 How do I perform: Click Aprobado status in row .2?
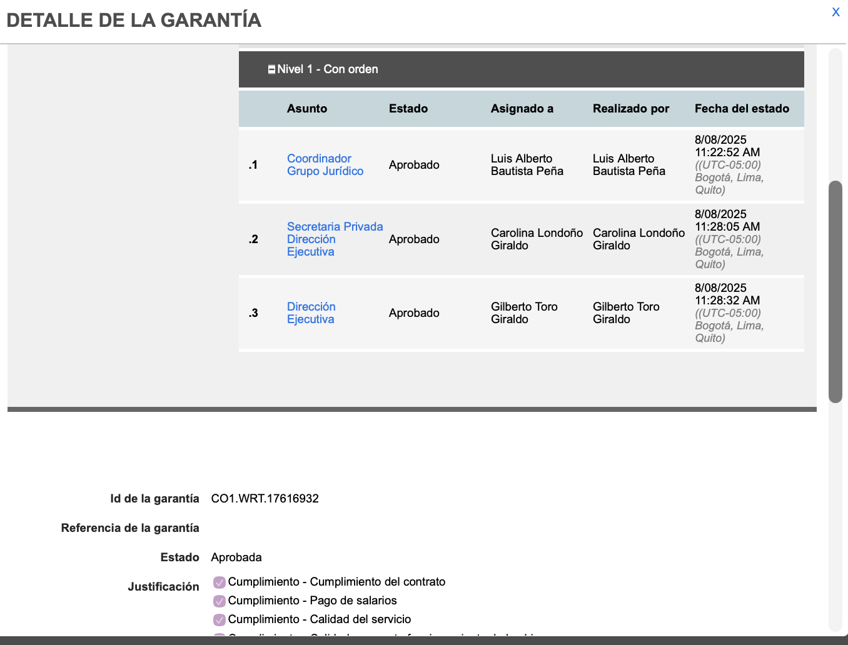click(414, 239)
